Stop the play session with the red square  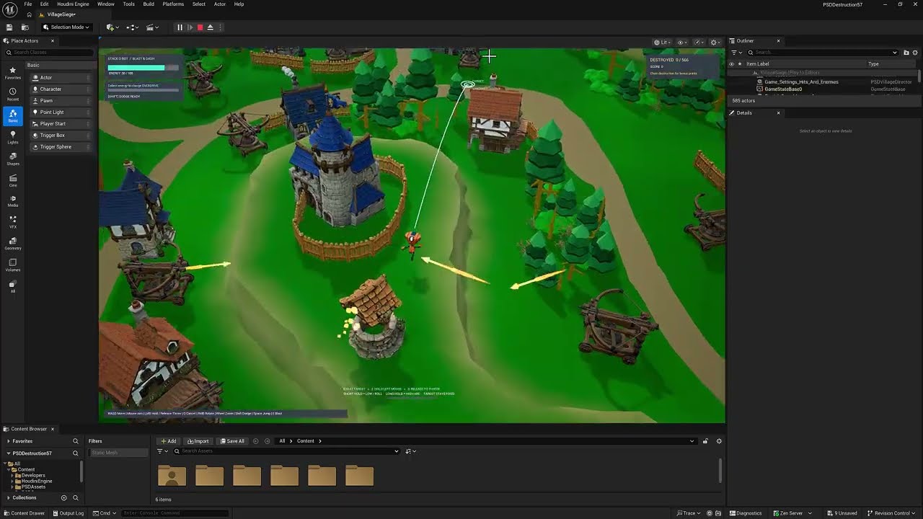[200, 27]
